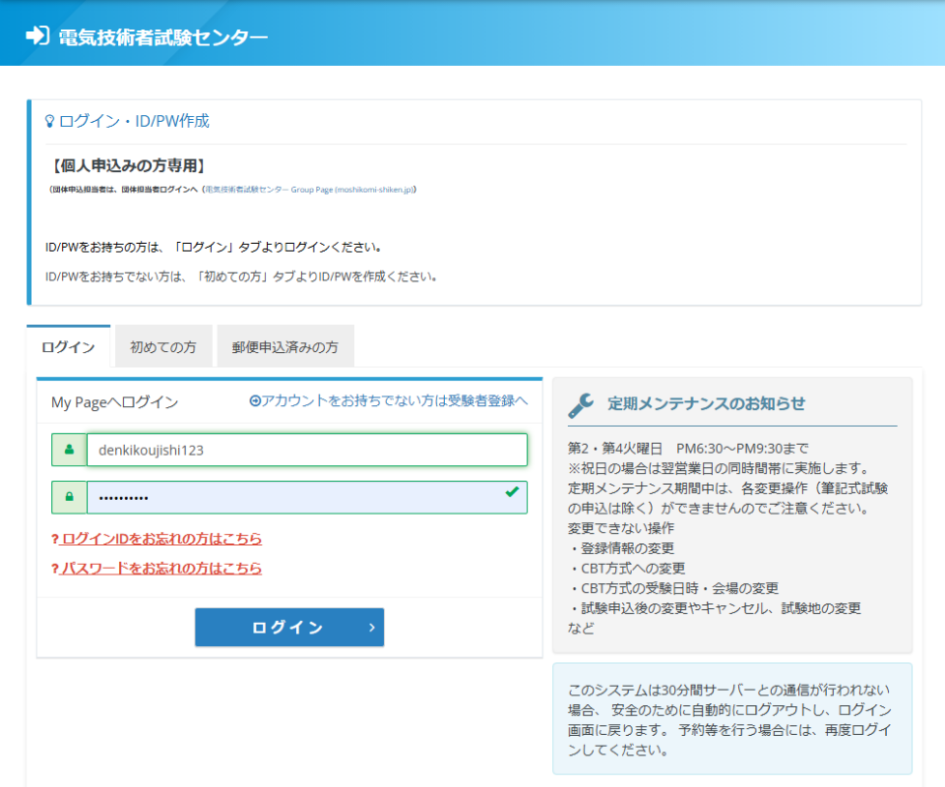This screenshot has height=787, width=945.
Task: Click the wrench icon in maintenance notice
Action: [x=581, y=404]
